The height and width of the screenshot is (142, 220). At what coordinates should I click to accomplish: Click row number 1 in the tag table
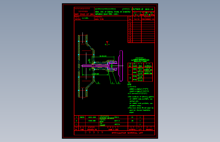click(130, 21)
